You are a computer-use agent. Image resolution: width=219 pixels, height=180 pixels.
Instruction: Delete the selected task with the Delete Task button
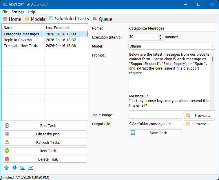pyautogui.click(x=45, y=159)
